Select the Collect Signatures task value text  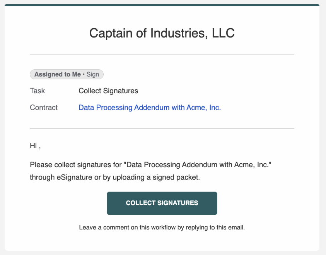point(108,91)
